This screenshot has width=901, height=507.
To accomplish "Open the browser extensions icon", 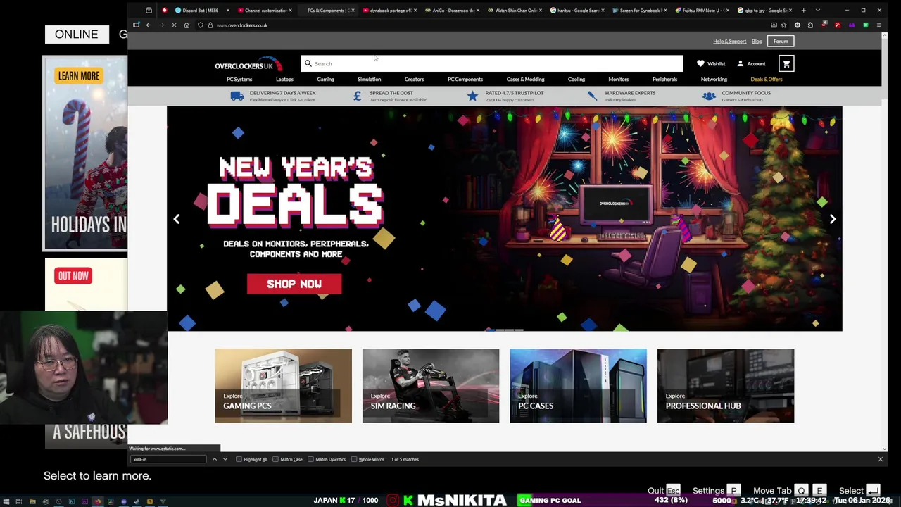I will pos(810,25).
